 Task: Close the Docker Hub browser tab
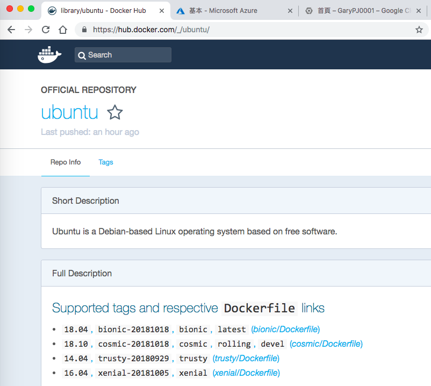tap(162, 11)
